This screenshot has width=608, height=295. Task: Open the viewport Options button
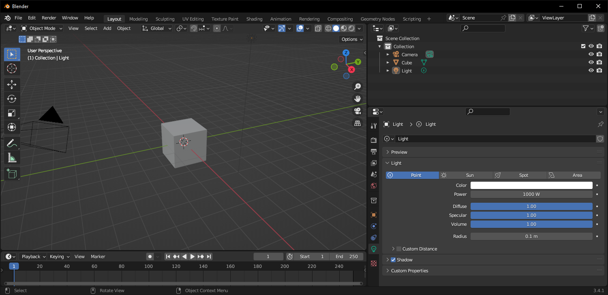tap(351, 39)
